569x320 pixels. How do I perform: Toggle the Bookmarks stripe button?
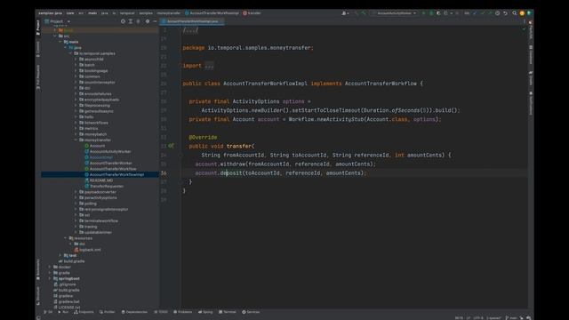click(38, 269)
